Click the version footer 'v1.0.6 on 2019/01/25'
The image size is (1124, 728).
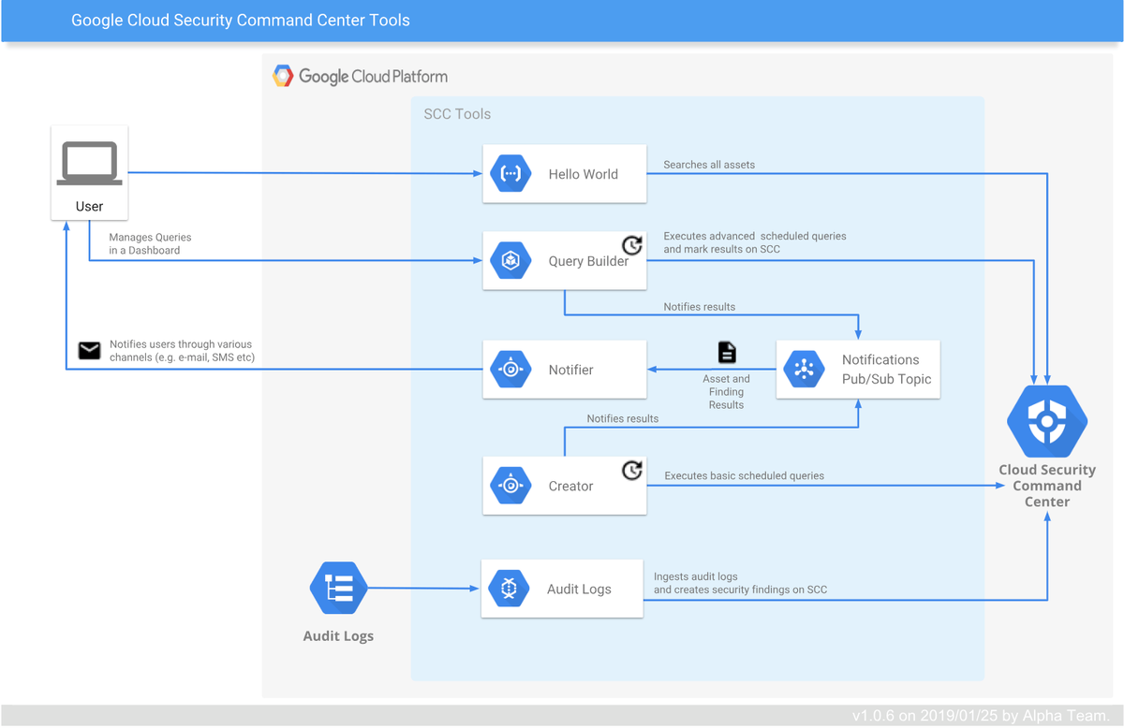(x=981, y=716)
